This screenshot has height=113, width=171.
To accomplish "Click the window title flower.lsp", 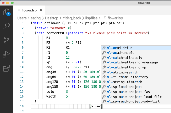I will (x=144, y=3).
